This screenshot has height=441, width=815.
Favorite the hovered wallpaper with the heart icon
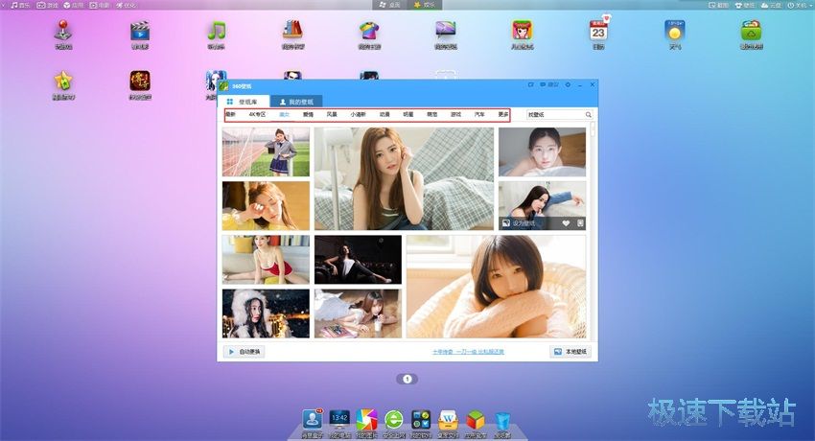click(x=566, y=223)
